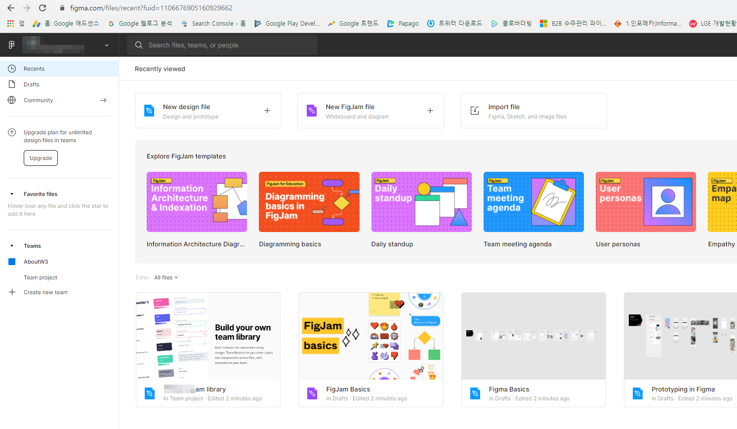
Task: Select the AboutW3 team
Action: (x=36, y=262)
